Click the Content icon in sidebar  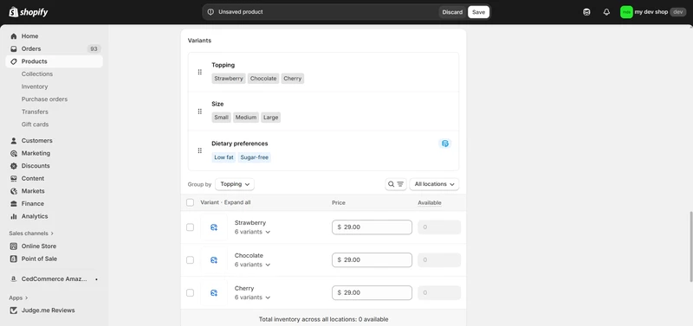14,179
